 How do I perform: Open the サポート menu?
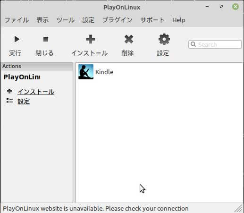pyautogui.click(x=152, y=20)
